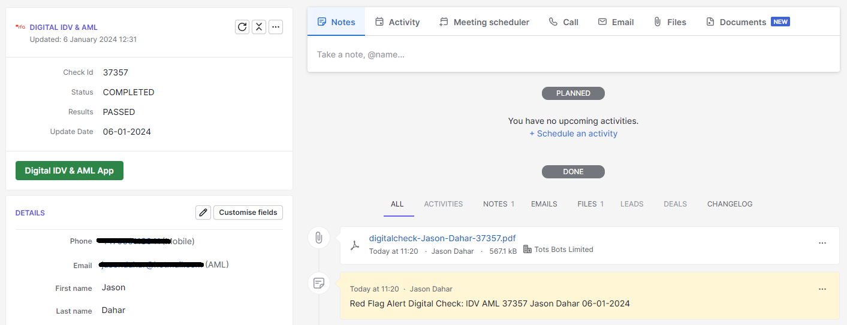Open the Notes tab
The width and height of the screenshot is (847, 325).
(x=336, y=22)
